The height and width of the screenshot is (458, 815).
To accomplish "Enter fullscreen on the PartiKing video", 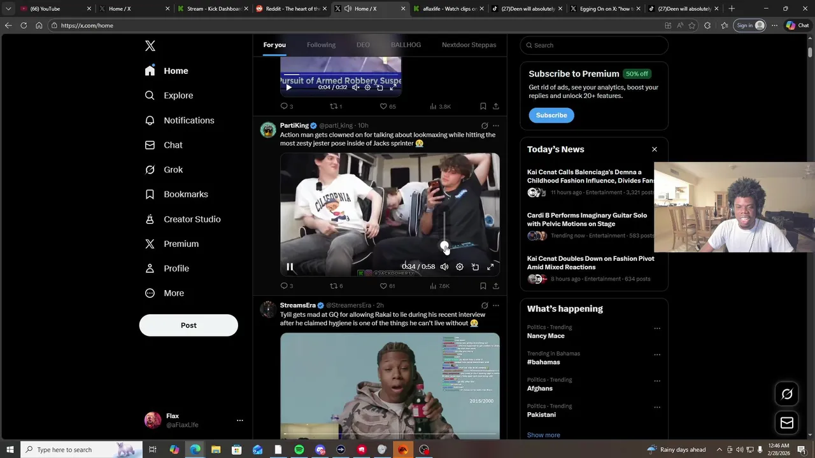I will 490,267.
